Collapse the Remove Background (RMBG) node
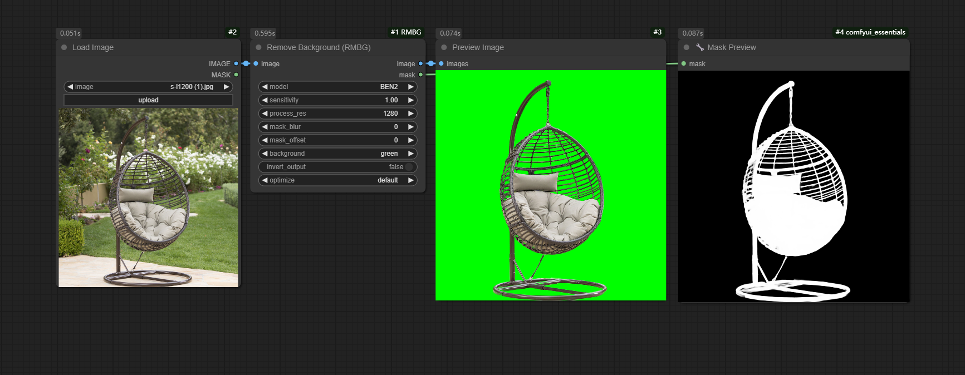Image resolution: width=965 pixels, height=375 pixels. pos(258,48)
